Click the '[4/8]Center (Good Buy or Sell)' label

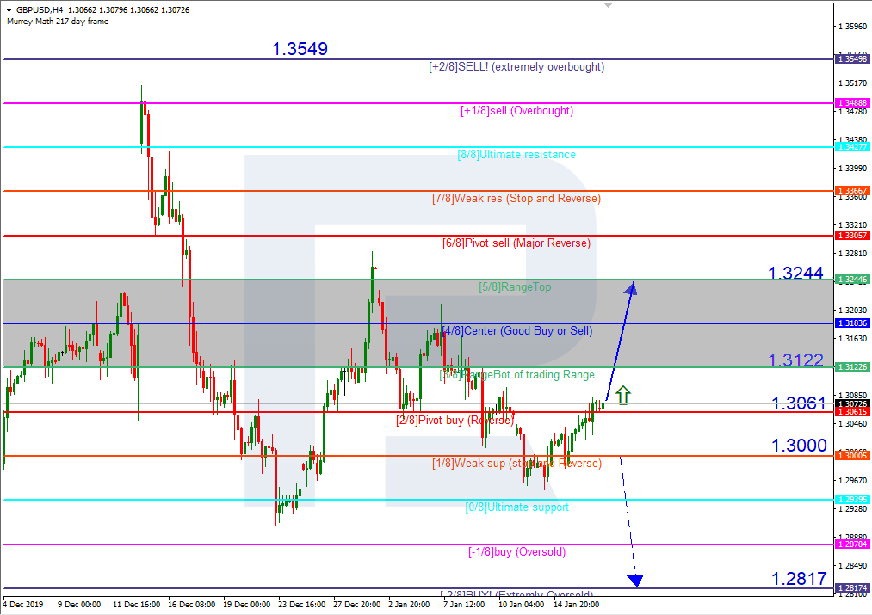coord(517,330)
